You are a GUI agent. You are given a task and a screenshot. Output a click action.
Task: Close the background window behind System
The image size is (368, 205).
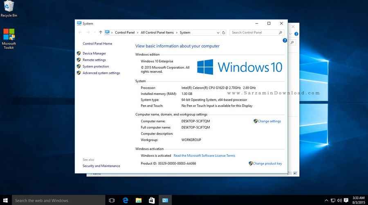[x=293, y=27]
